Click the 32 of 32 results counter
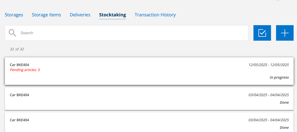297x132 pixels. [17, 49]
